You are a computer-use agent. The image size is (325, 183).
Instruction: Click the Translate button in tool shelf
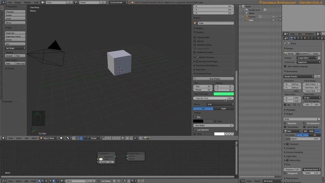15,12
